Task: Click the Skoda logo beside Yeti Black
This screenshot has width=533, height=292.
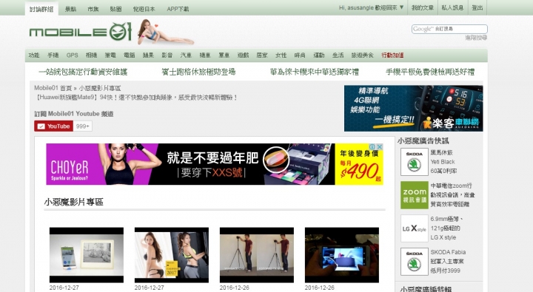Action: click(x=414, y=162)
